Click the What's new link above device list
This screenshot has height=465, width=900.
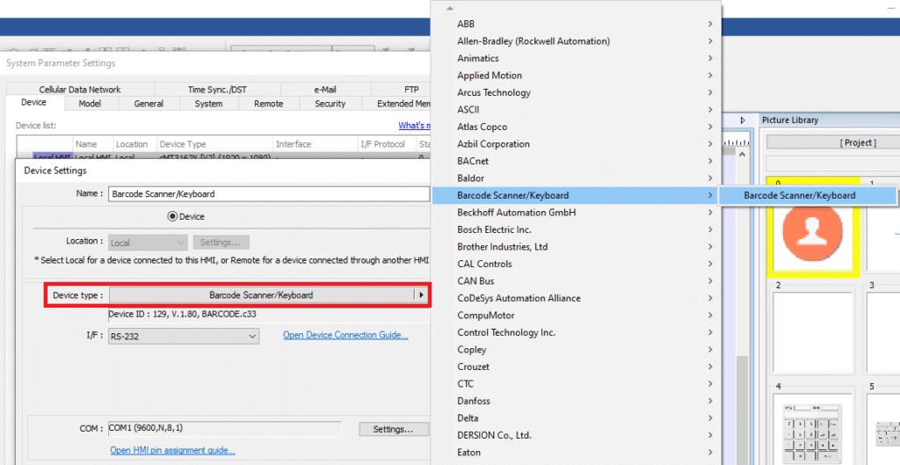coord(415,126)
